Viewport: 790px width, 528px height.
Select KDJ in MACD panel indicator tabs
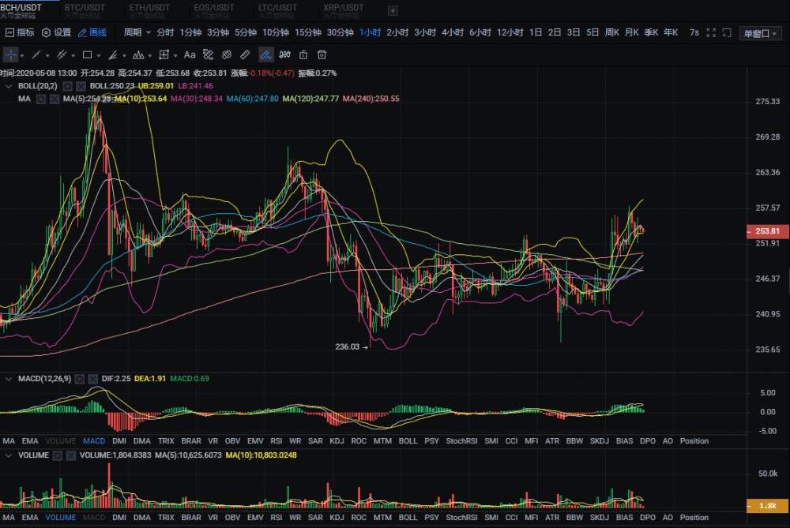336,441
